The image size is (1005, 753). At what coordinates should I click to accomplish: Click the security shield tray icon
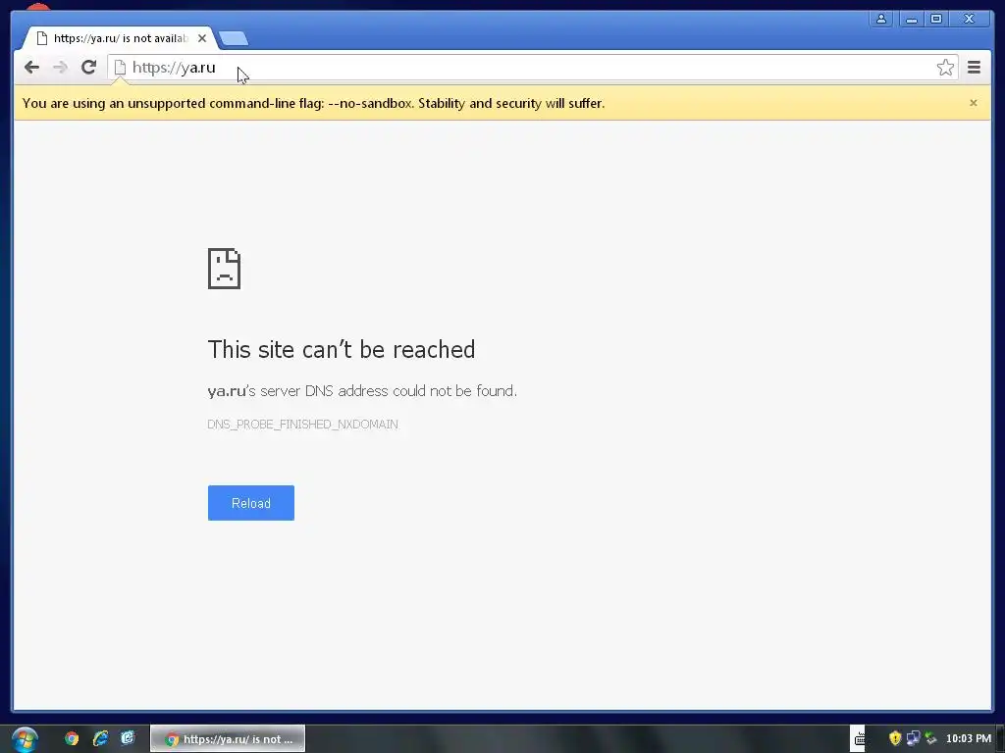(x=895, y=739)
